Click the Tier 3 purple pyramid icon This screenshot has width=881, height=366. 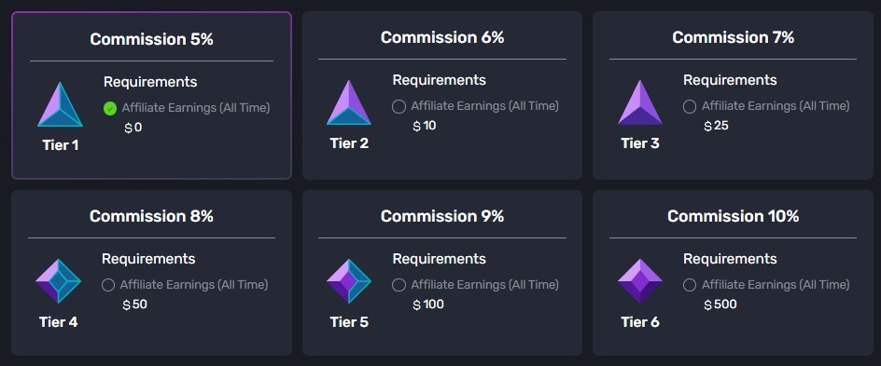point(640,102)
